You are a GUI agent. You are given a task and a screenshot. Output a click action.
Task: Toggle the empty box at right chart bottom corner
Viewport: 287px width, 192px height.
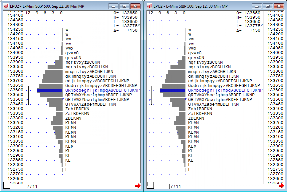(150, 185)
